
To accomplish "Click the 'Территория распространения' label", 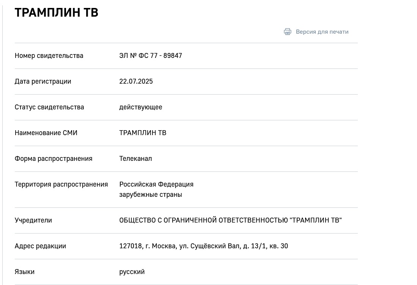I will point(61,184).
